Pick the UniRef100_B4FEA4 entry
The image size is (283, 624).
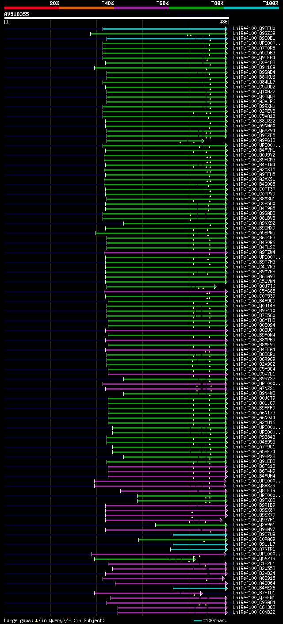pos(254,350)
